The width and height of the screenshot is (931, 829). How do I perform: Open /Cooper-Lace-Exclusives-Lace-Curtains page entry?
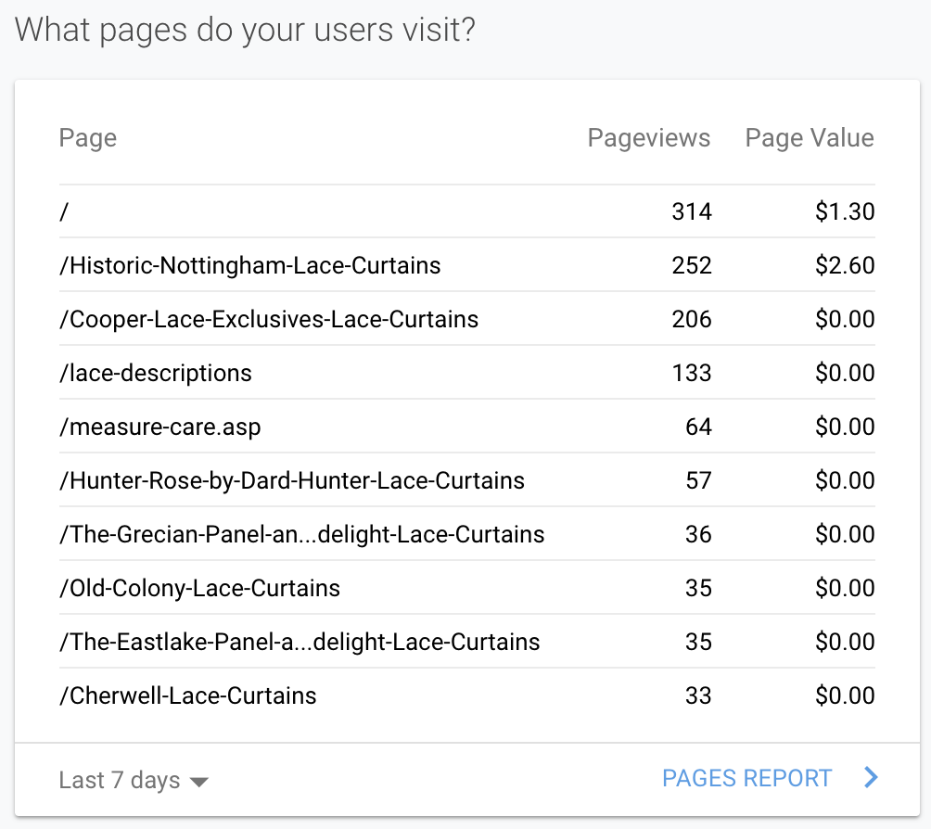[x=269, y=319]
